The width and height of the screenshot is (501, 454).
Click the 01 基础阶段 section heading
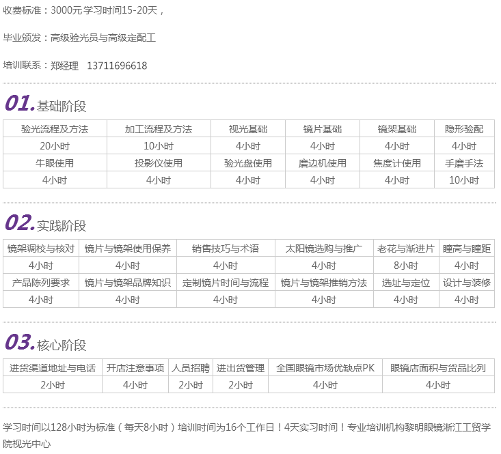tap(46, 104)
